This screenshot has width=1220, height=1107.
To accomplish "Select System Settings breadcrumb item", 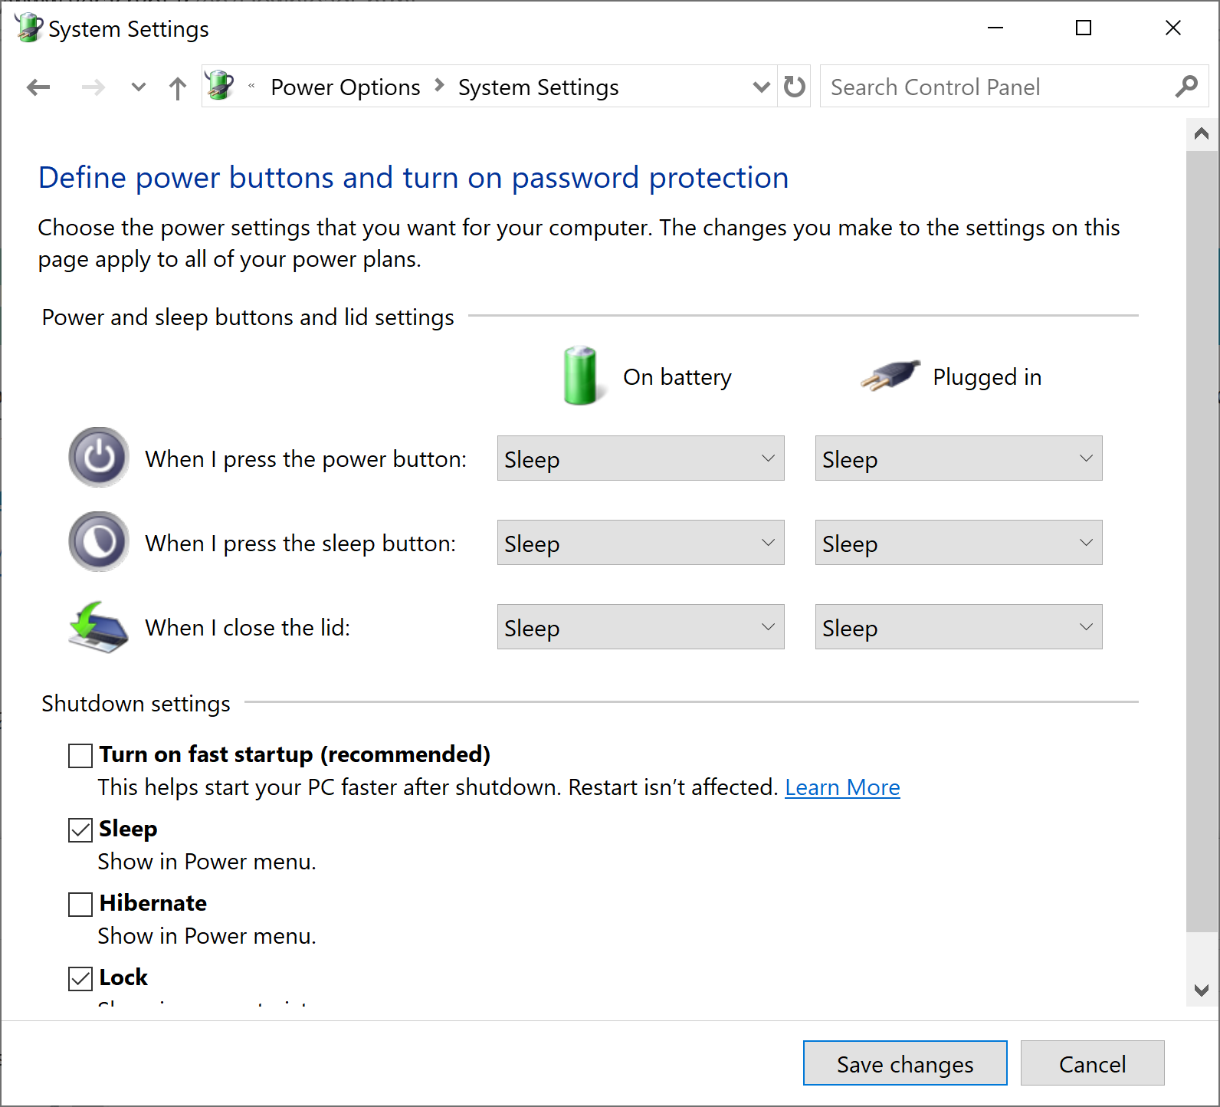I will point(538,87).
